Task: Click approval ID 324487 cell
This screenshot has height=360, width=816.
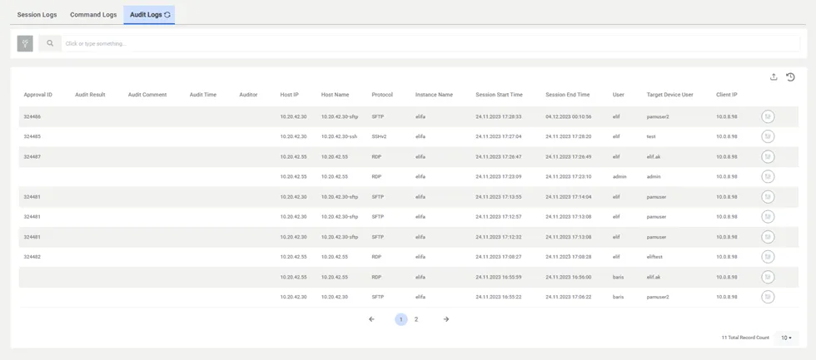Action: click(32, 157)
